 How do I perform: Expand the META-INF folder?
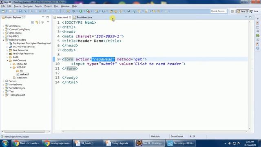(x=11, y=64)
